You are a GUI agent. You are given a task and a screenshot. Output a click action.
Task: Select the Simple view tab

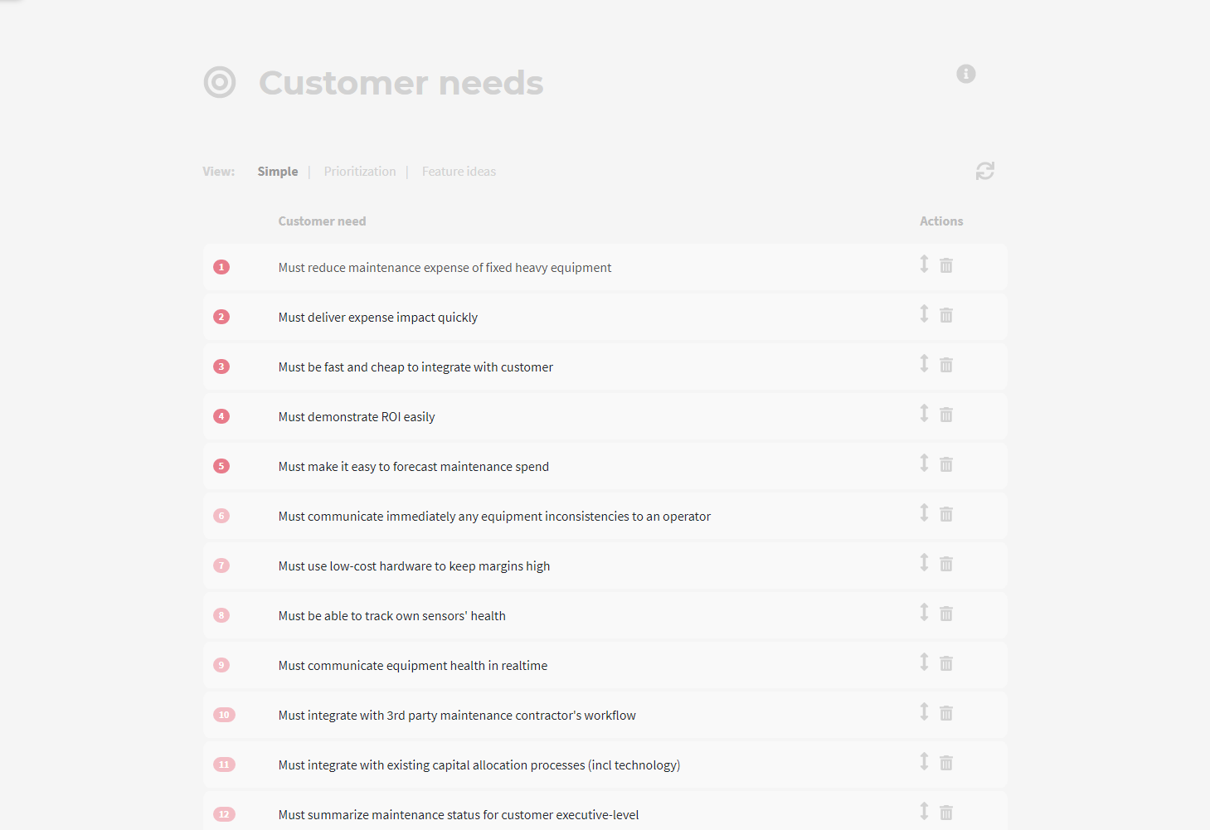pyautogui.click(x=277, y=172)
